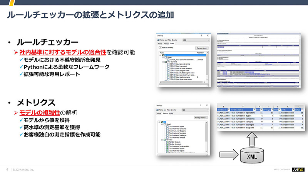The width and height of the screenshot is (308, 173).
Task: Check Total number of packages in Metrics dialog
Action: [167, 135]
